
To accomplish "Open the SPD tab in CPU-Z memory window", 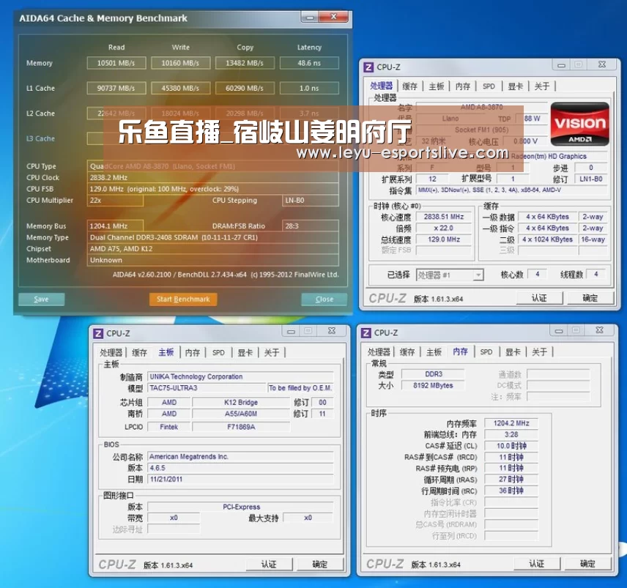I will pyautogui.click(x=486, y=352).
